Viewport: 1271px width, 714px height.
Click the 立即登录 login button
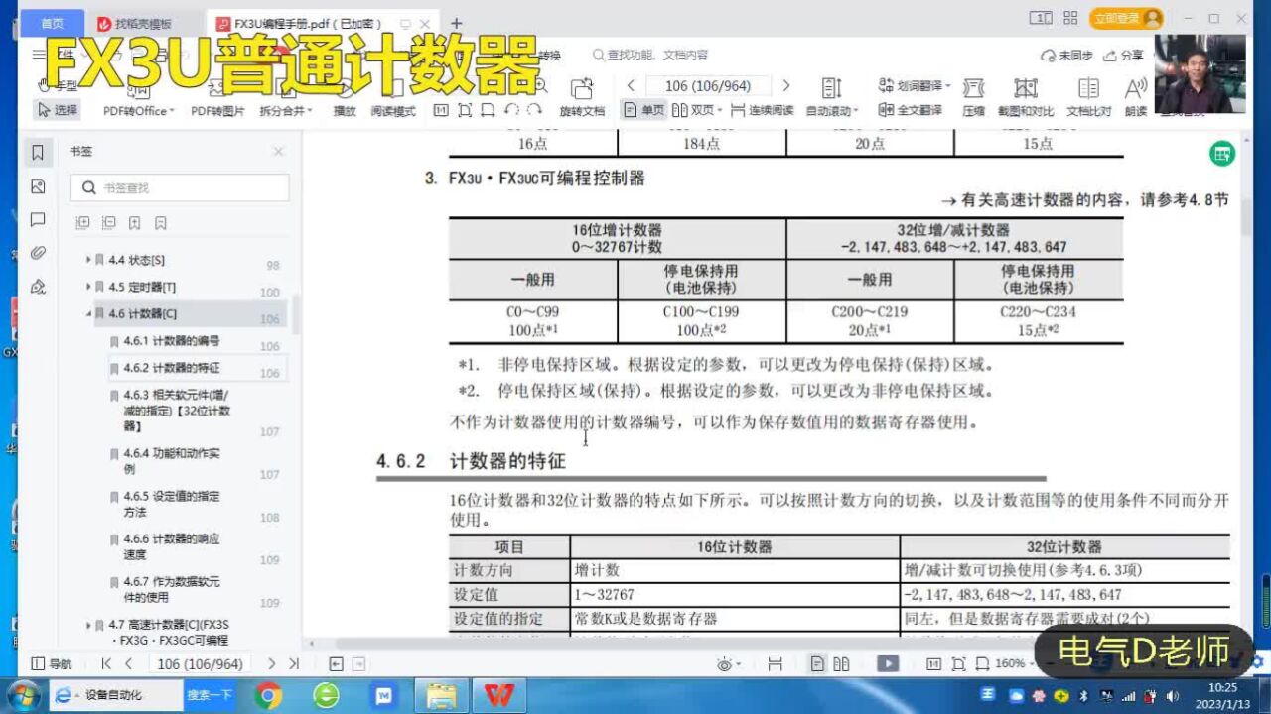coord(1125,18)
